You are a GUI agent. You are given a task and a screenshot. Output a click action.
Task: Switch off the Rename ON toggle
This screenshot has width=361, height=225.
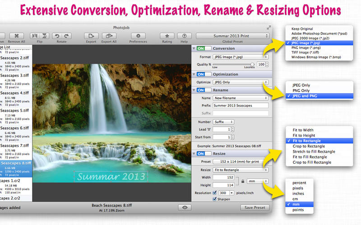pos(204,90)
